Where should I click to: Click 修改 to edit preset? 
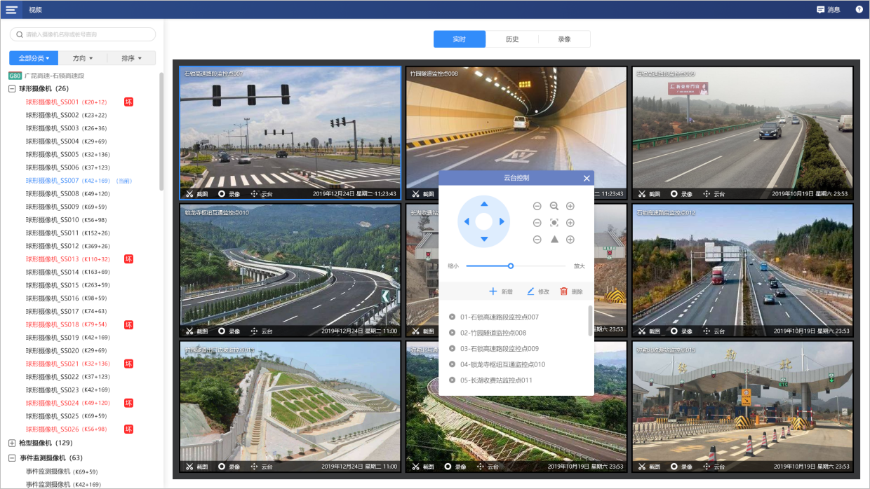point(538,291)
